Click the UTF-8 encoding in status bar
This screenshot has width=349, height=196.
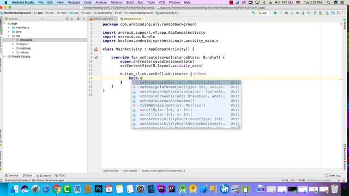point(300,180)
